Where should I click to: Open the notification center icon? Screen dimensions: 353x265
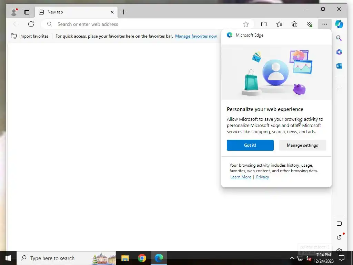tap(342, 258)
